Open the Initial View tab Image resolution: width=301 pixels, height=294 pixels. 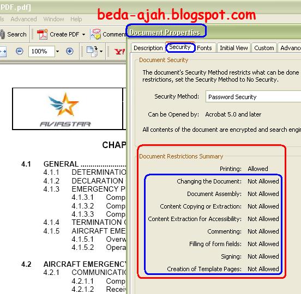[x=234, y=48]
